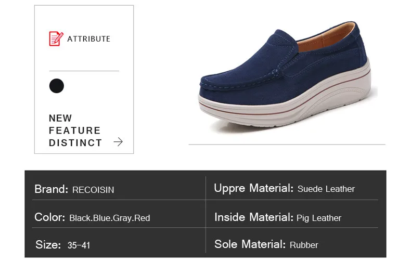Click the ATTRIBUTE heading text
Viewport: 411px width, 274px height.
click(x=88, y=39)
